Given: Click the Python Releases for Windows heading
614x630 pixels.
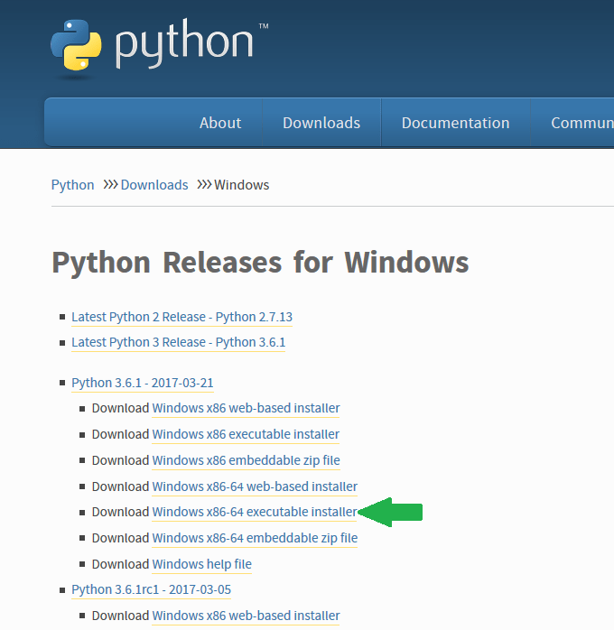Looking at the screenshot, I should point(260,263).
